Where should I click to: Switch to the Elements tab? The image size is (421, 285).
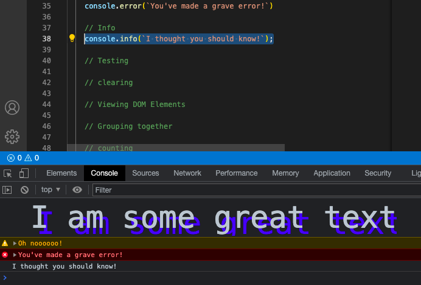pos(61,173)
